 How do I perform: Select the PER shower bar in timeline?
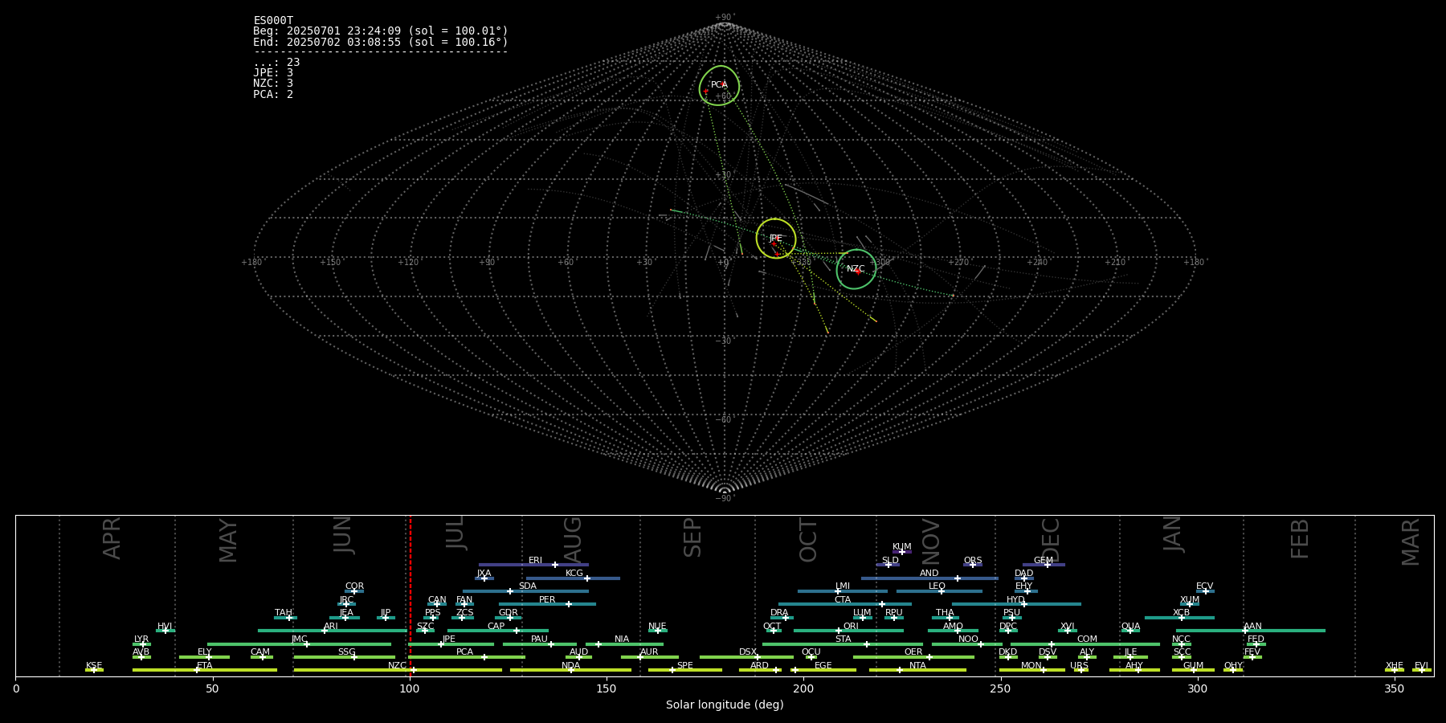pos(547,604)
